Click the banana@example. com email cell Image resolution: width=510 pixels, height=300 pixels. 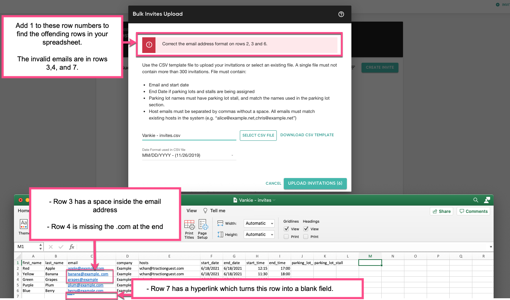[91, 274]
